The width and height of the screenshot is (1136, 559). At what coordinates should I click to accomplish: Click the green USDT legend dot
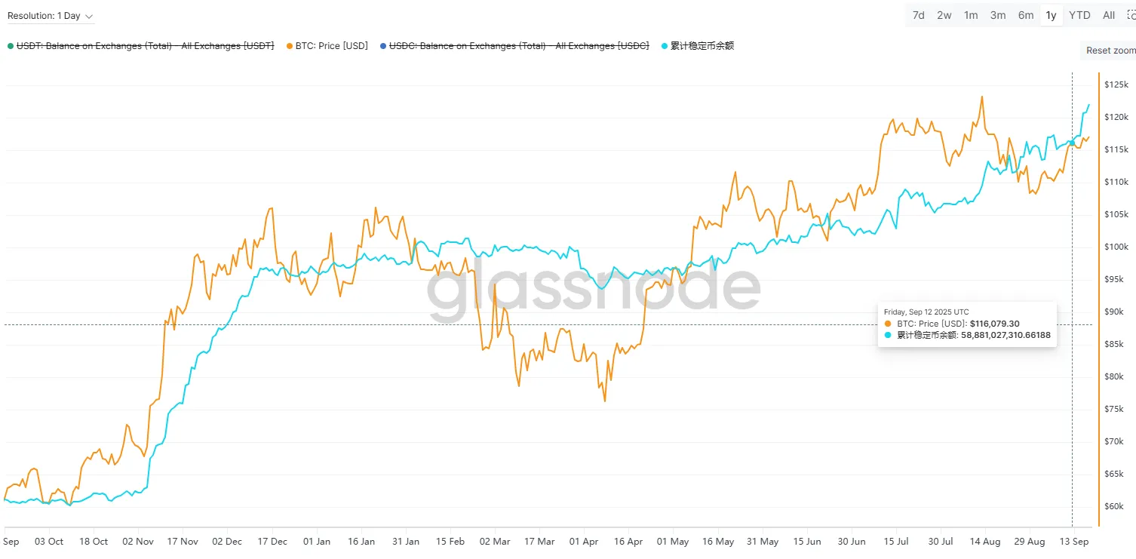(10, 47)
